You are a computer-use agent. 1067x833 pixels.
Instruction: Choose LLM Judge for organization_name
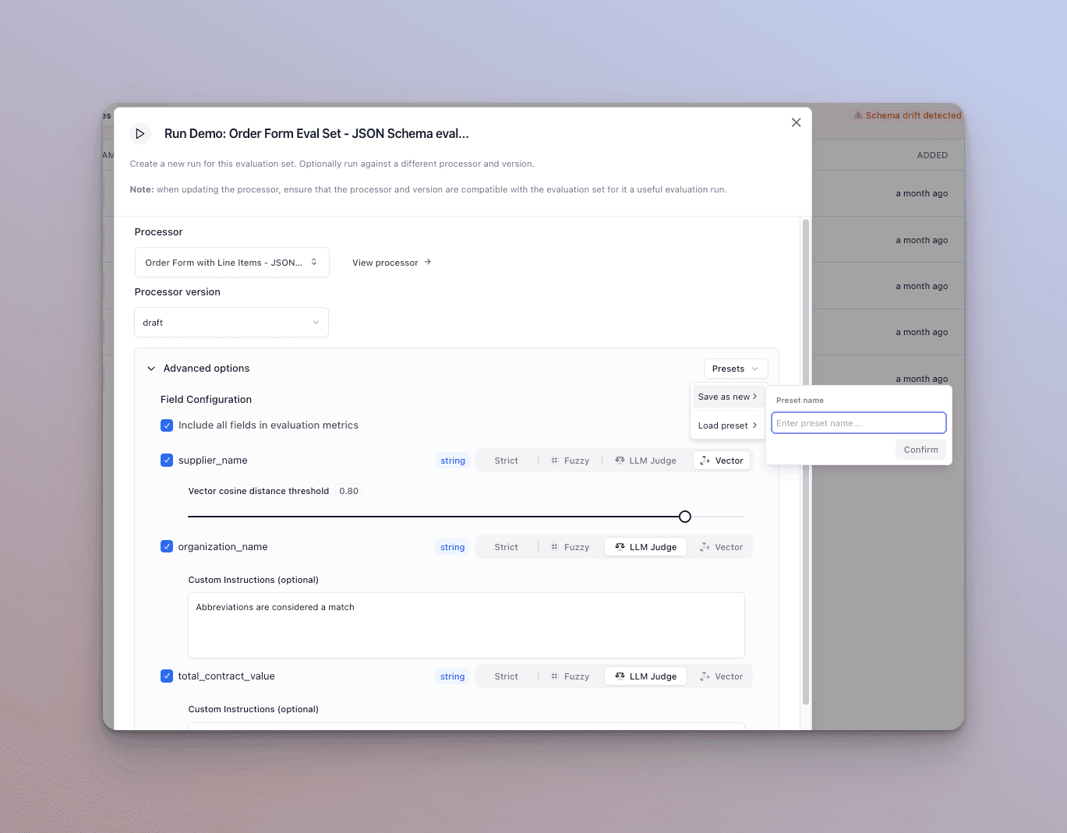pyautogui.click(x=645, y=547)
